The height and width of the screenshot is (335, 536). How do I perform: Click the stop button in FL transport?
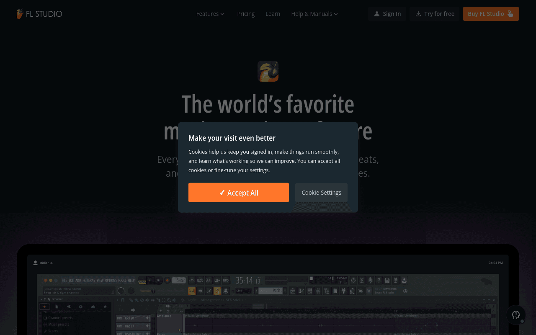(158, 280)
